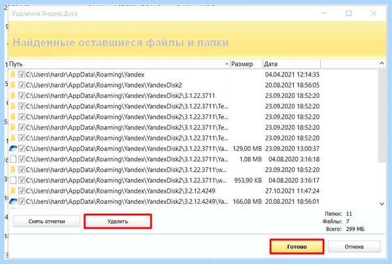Click the date 04.08.2020 3:16:17

(294, 180)
